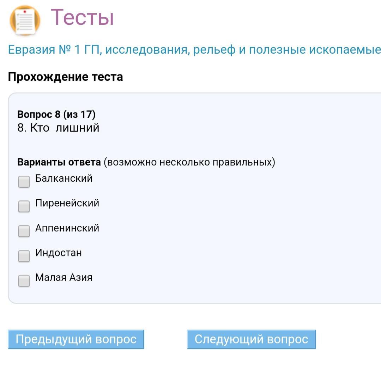Go back with Предыдущий вопрос button
Screen dimensions: 381x381
[x=76, y=339]
